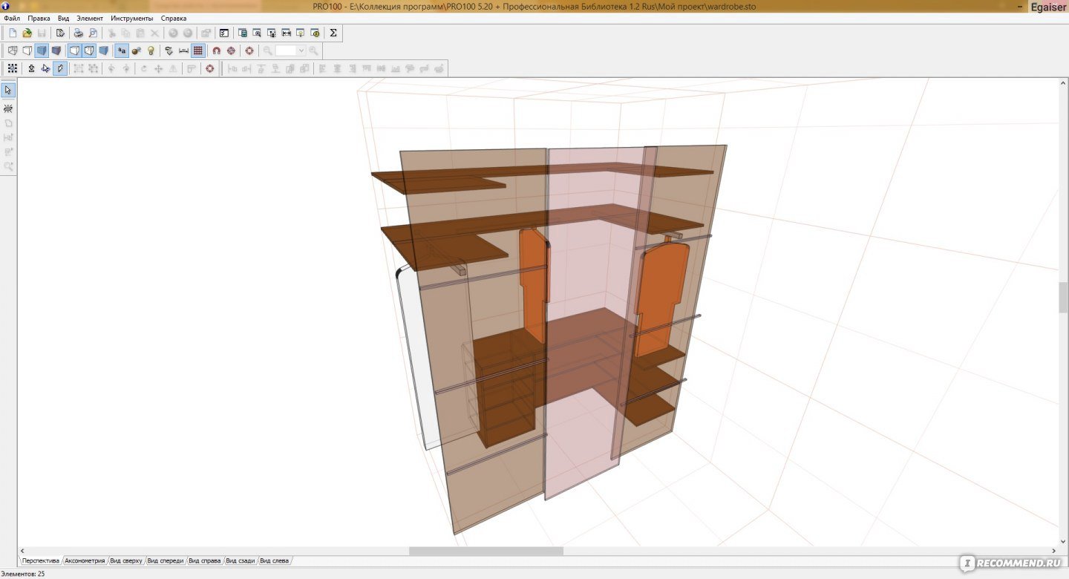Open the Файл menu
Screen dimensions: 1069x579
click(x=12, y=18)
